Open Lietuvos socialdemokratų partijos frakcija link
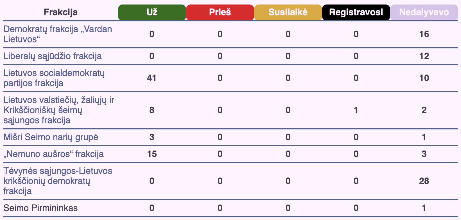 tap(54, 78)
